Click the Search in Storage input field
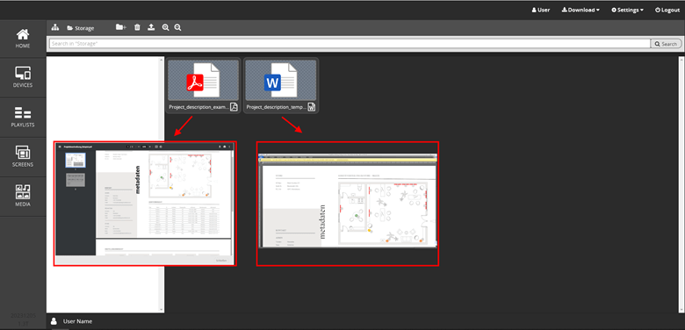Viewport: 685px width, 330px height. [350, 44]
